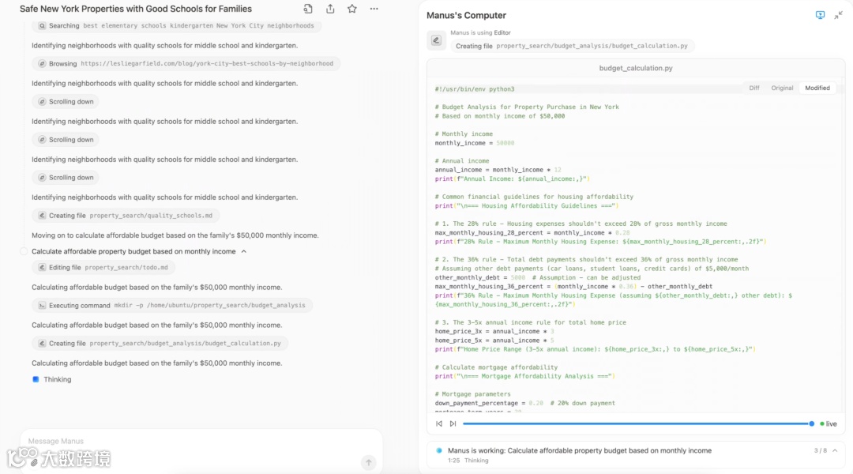
Task: Click the blue computer screen icon
Action: click(820, 15)
